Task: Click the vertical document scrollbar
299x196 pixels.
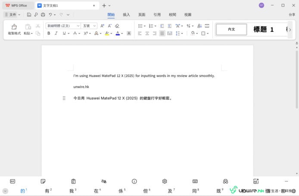Action: (x=297, y=80)
